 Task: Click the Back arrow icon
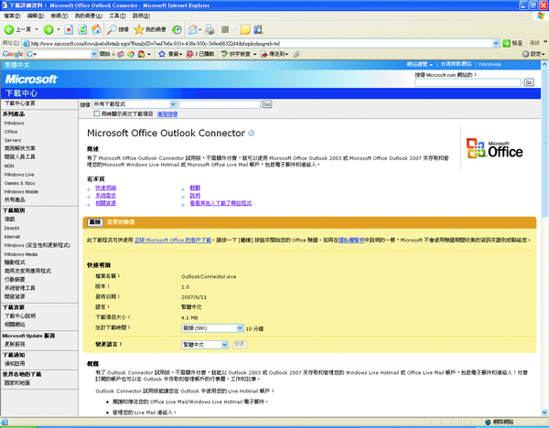9,30
